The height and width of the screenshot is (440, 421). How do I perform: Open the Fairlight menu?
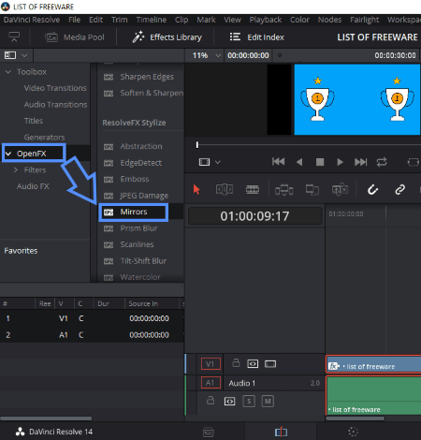click(364, 20)
